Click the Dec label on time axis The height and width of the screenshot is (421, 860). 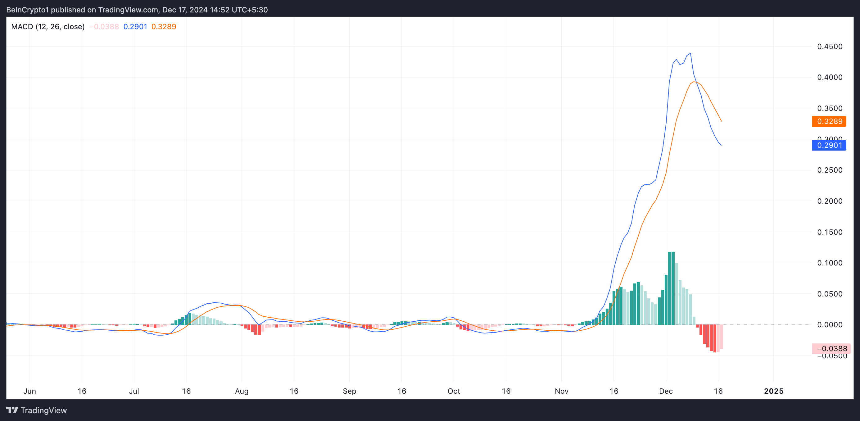click(x=666, y=391)
